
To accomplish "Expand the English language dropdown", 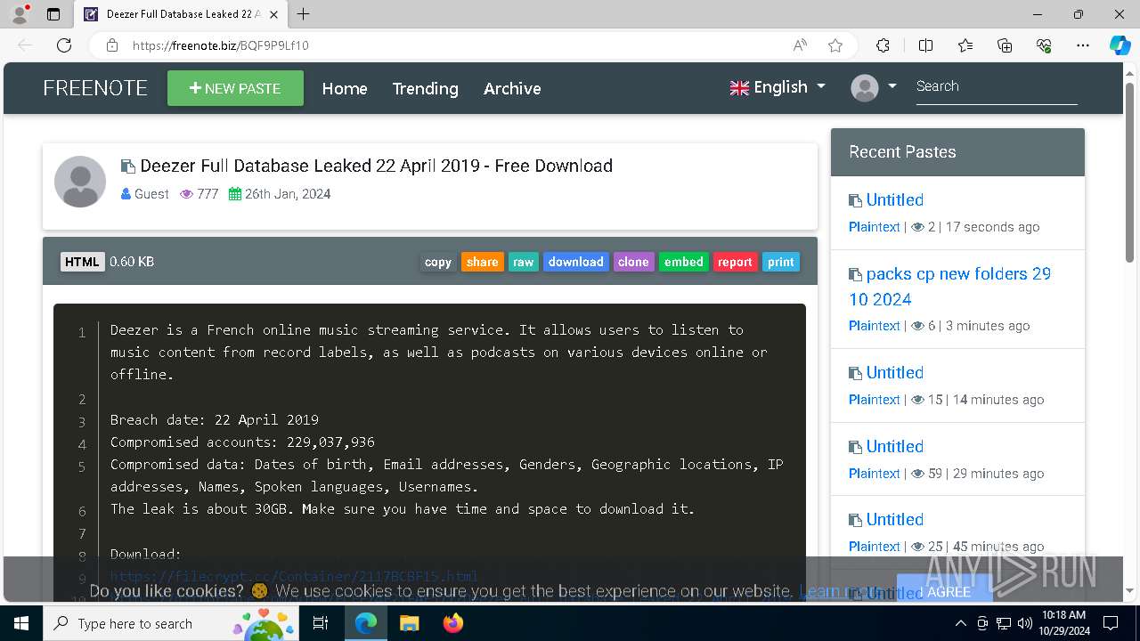I will [x=778, y=87].
